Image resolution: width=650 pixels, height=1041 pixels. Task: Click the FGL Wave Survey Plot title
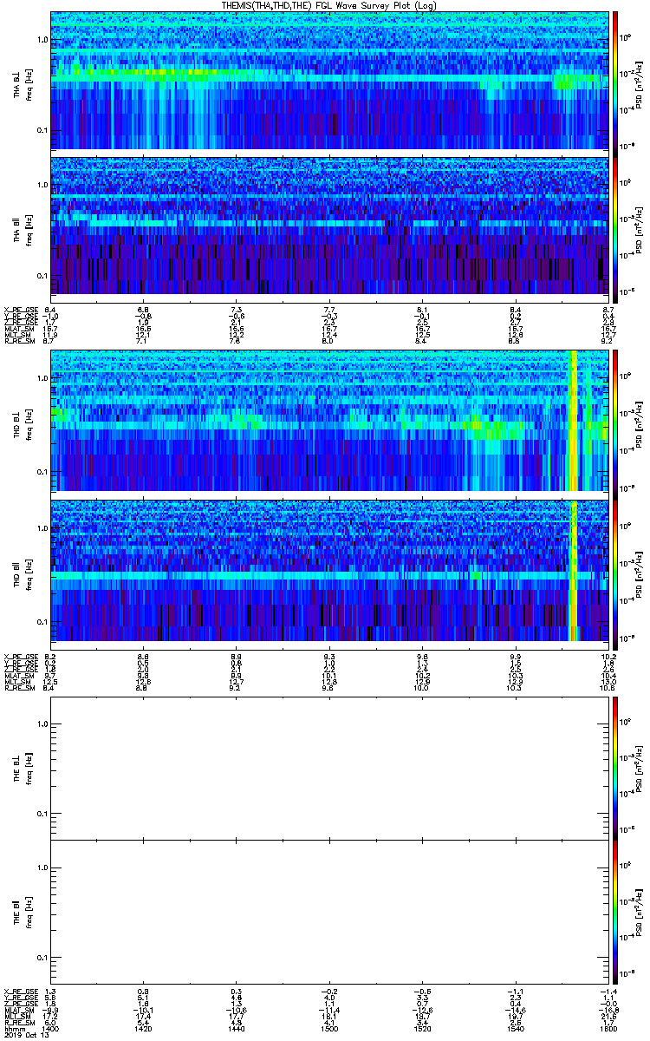click(329, 5)
